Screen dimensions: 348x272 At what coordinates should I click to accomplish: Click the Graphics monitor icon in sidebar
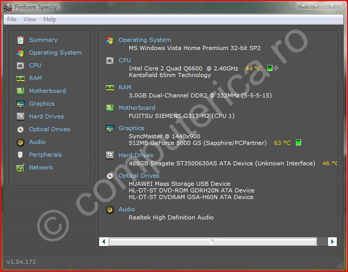point(20,104)
